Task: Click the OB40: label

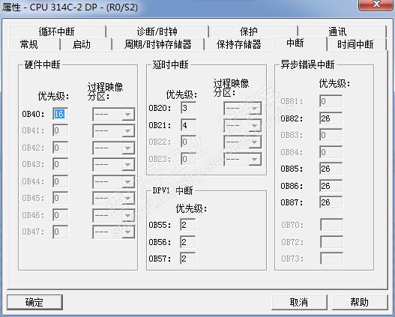Action: click(x=33, y=114)
